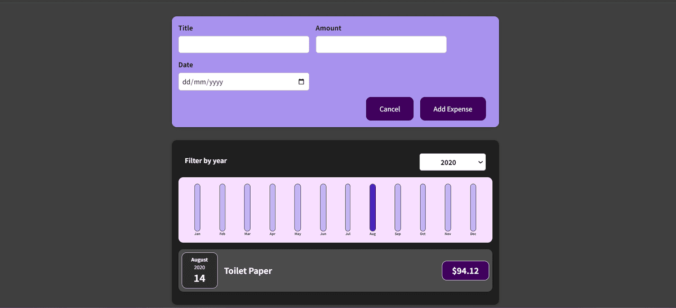Open the Filter by year dropdown
This screenshot has height=308, width=676.
click(x=452, y=162)
